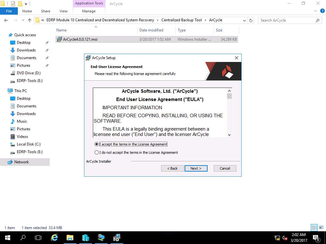The height and width of the screenshot is (244, 326).
Task: Click EULA scrollbar up arrow
Action: (229, 91)
